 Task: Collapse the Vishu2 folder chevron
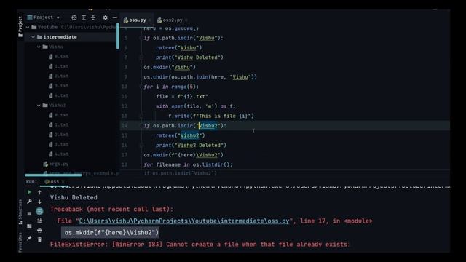click(39, 106)
